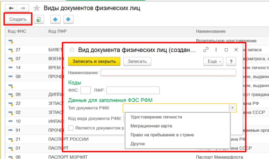The height and width of the screenshot is (159, 269).
Task: Move item down with the blue down arrow
Action: pyautogui.click(x=68, y=19)
